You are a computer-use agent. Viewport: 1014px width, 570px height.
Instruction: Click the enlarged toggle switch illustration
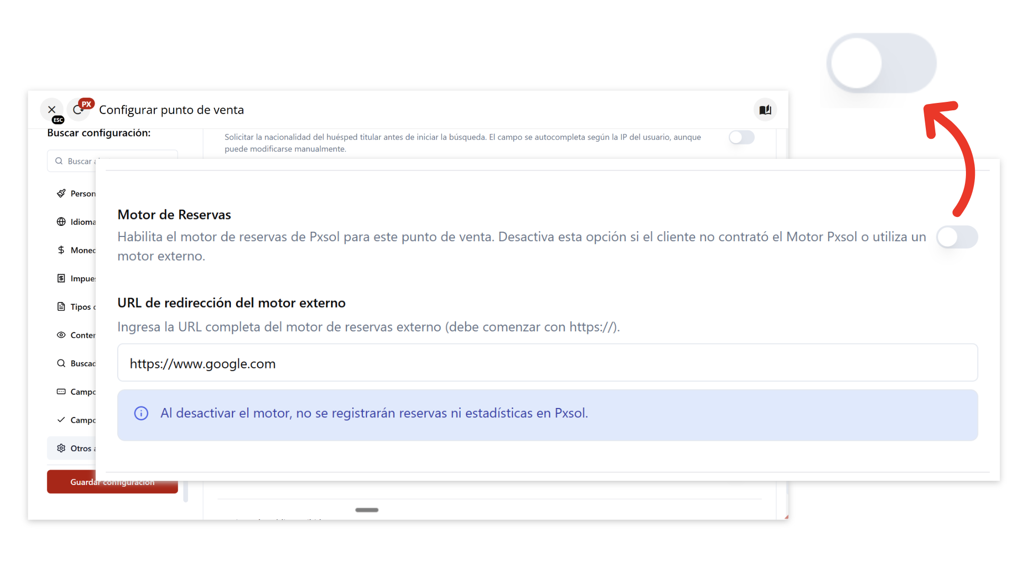[881, 63]
